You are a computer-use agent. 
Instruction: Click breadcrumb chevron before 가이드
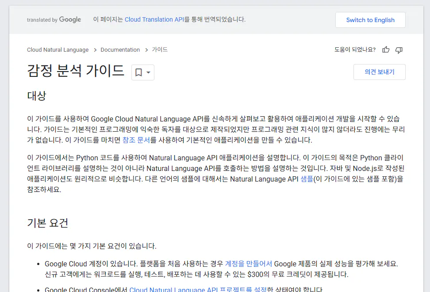click(x=146, y=50)
